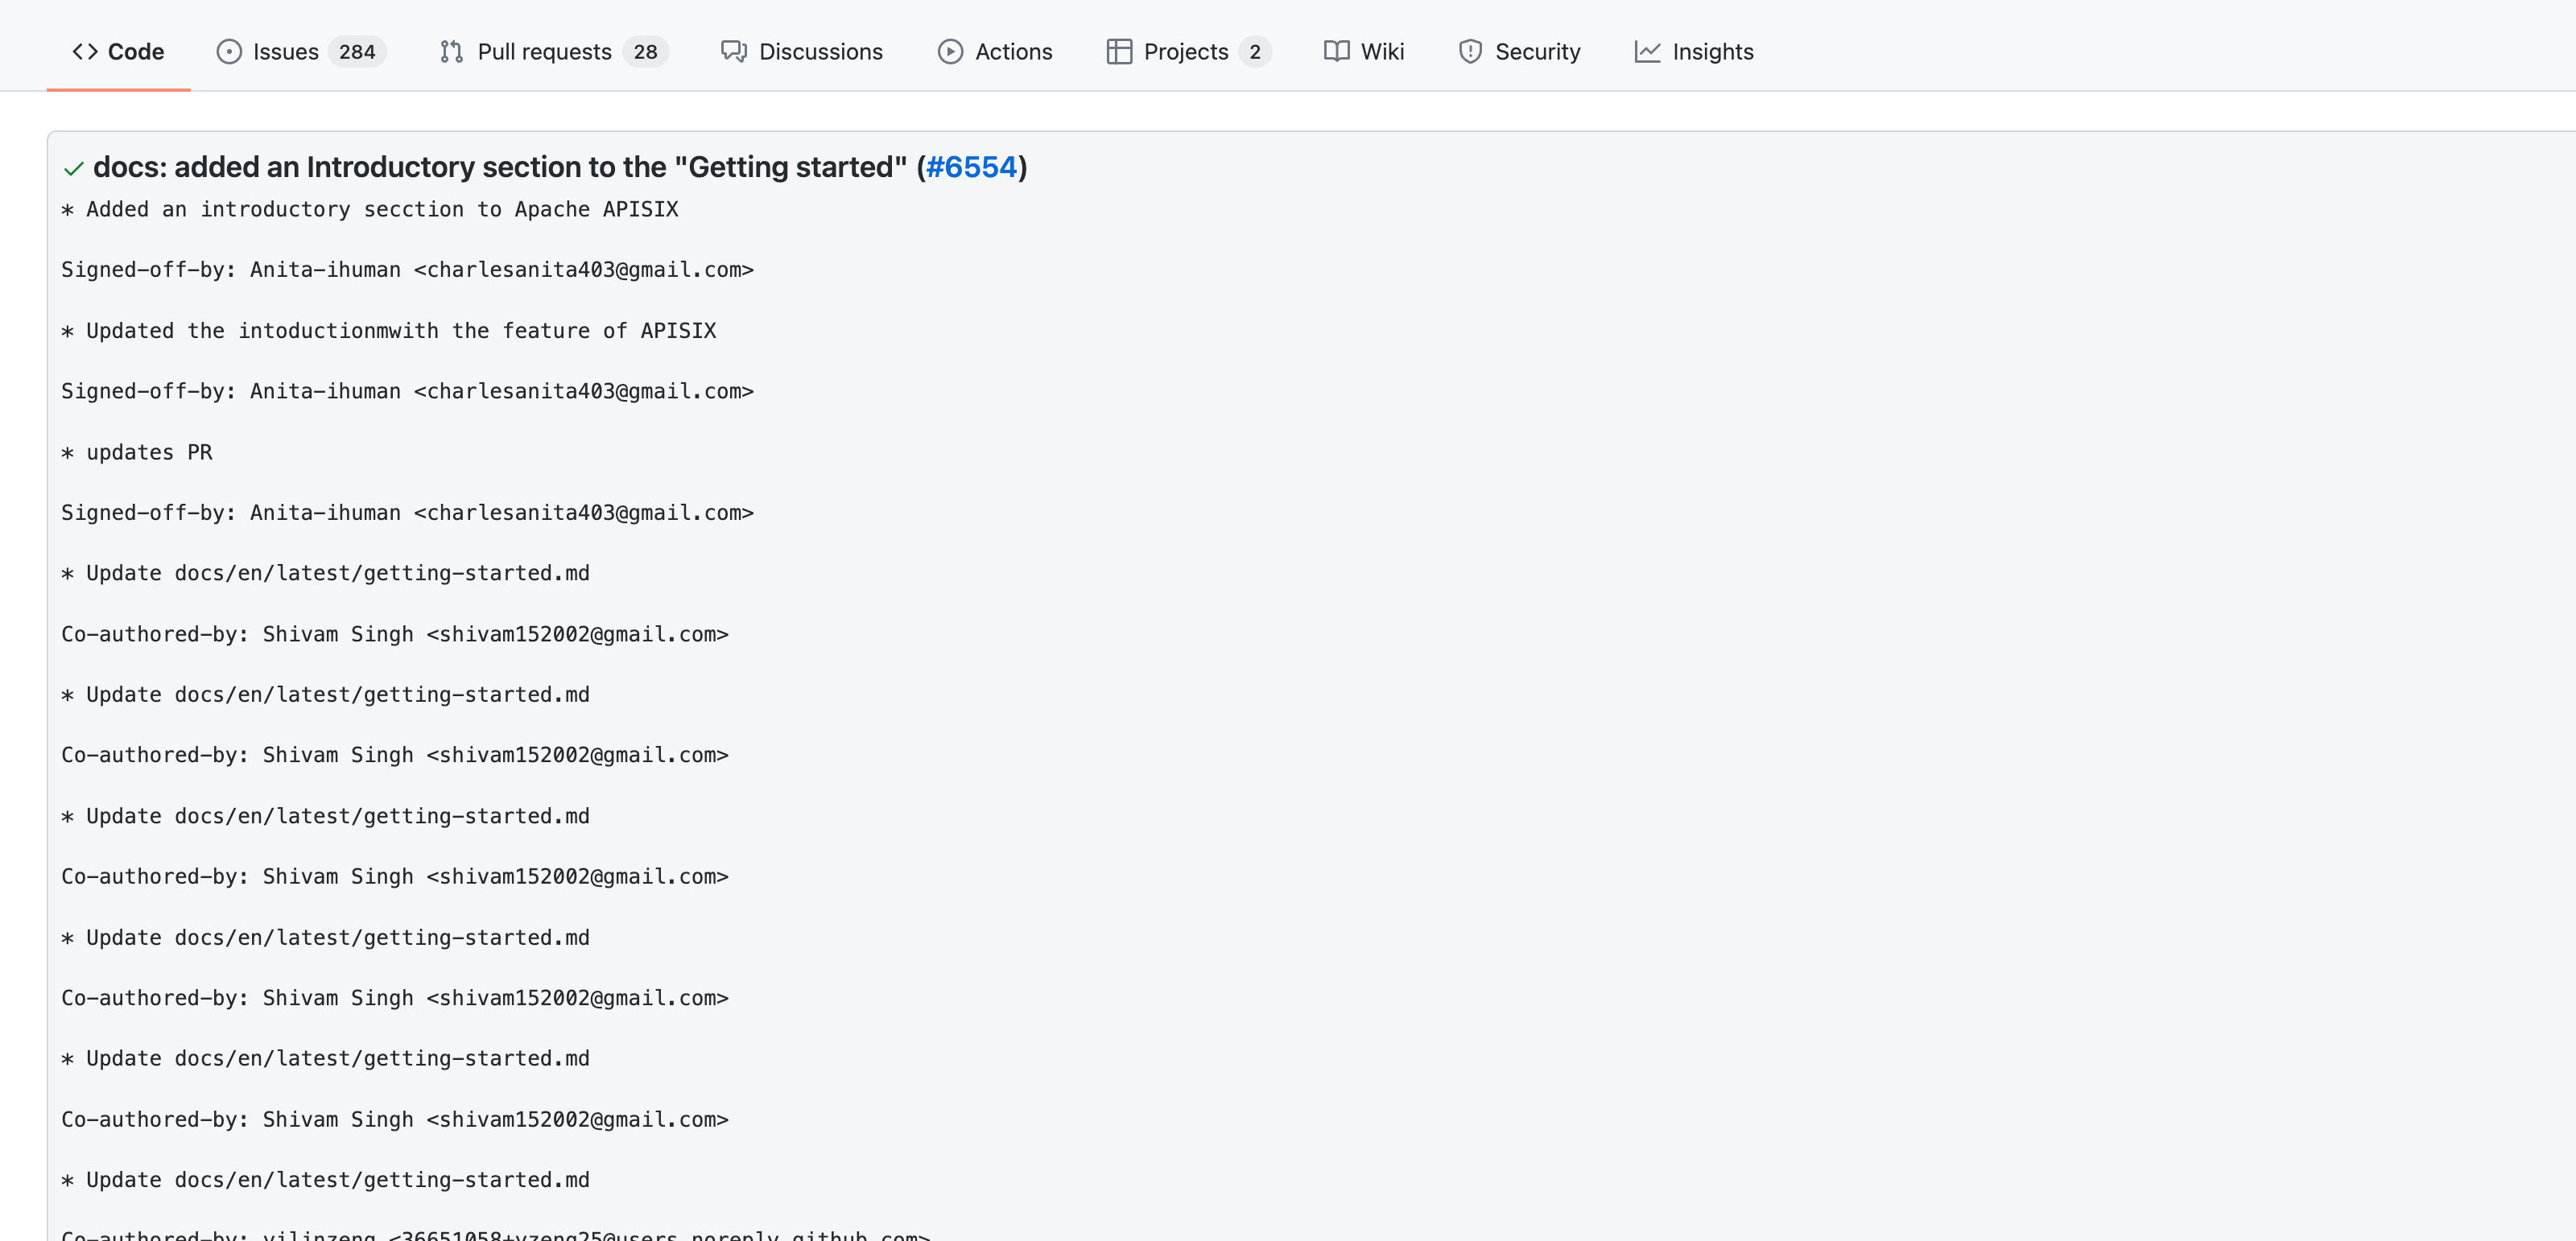Click the Security shield icon
Viewport: 2576px width, 1241px height.
pos(1470,52)
